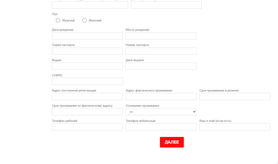Click the Телефон мобильный field
278x164 pixels.
point(161,127)
